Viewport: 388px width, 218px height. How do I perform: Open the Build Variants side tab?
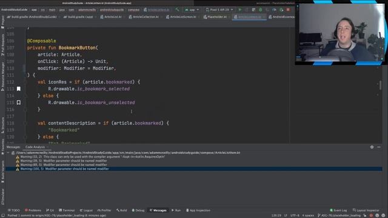coord(2,172)
